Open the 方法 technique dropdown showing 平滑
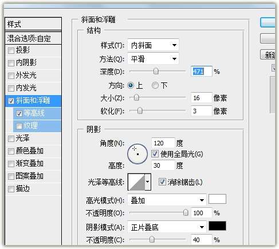This screenshot has width=279, height=249. tap(153, 59)
